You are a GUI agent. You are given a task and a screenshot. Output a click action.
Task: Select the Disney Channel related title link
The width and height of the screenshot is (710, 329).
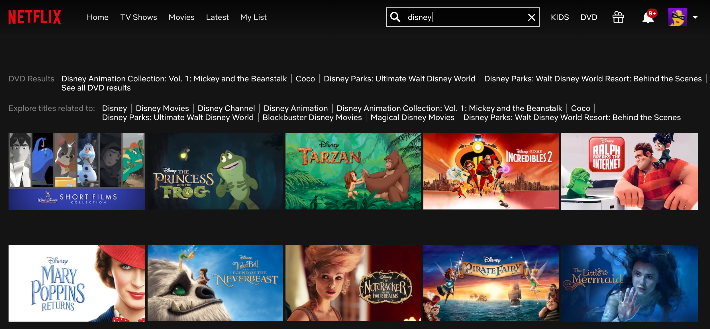coord(226,108)
